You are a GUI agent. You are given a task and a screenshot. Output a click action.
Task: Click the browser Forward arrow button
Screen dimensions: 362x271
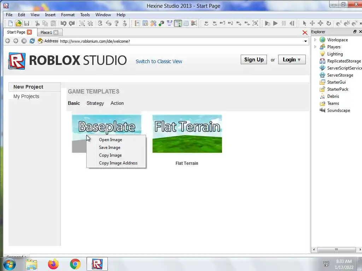(x=16, y=41)
